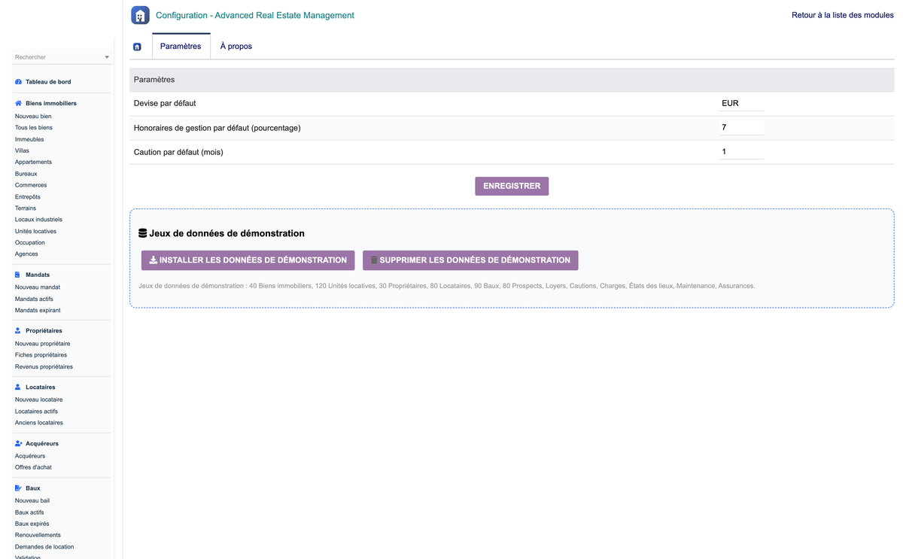Open Fiches propriétaires in sidebar

41,354
